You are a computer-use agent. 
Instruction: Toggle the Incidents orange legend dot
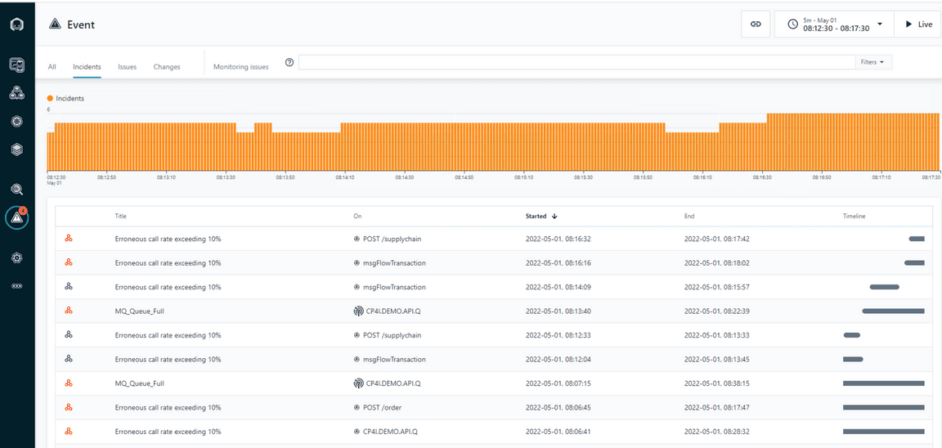coord(50,98)
